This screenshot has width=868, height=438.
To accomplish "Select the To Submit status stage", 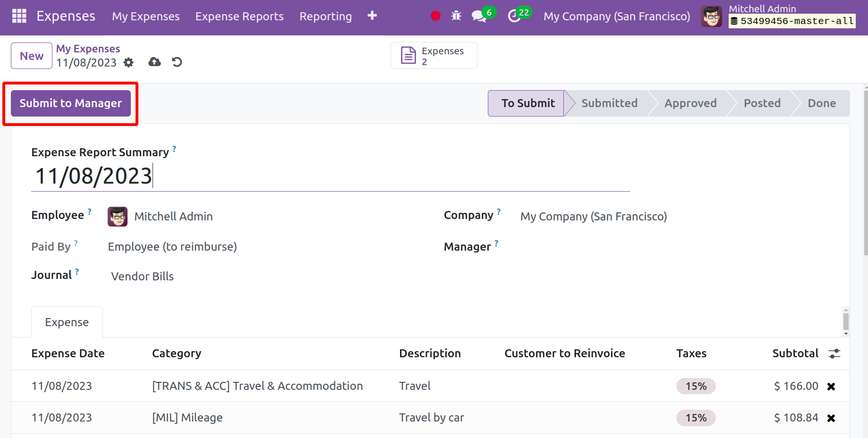I will (527, 103).
